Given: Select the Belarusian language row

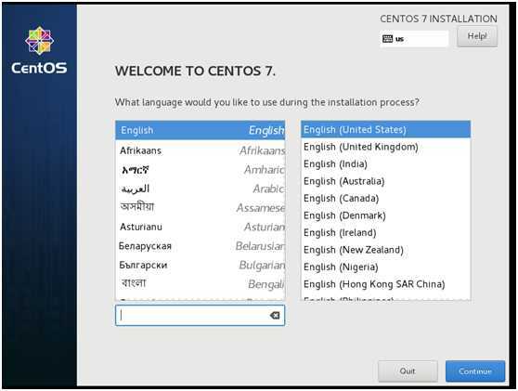Looking at the screenshot, I should [201, 246].
